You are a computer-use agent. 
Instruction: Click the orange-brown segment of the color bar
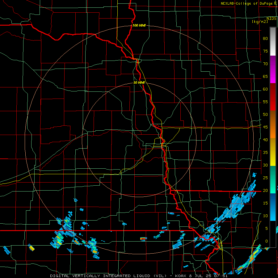tap(273, 124)
